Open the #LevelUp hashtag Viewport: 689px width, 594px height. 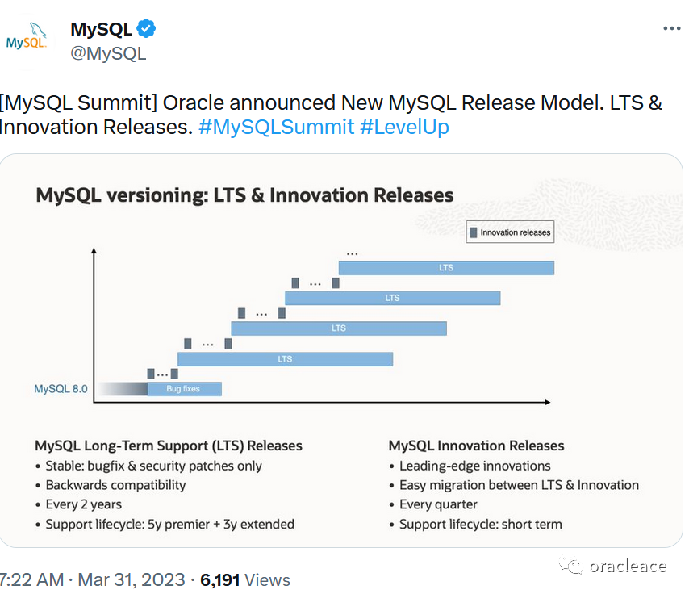(404, 126)
